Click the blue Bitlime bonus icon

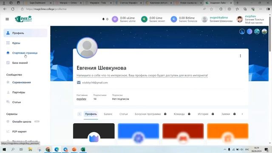click(174, 19)
